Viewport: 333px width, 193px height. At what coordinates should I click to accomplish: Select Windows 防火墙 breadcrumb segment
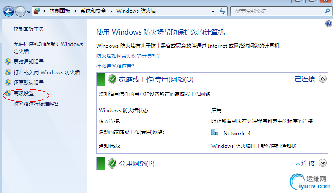[136, 11]
